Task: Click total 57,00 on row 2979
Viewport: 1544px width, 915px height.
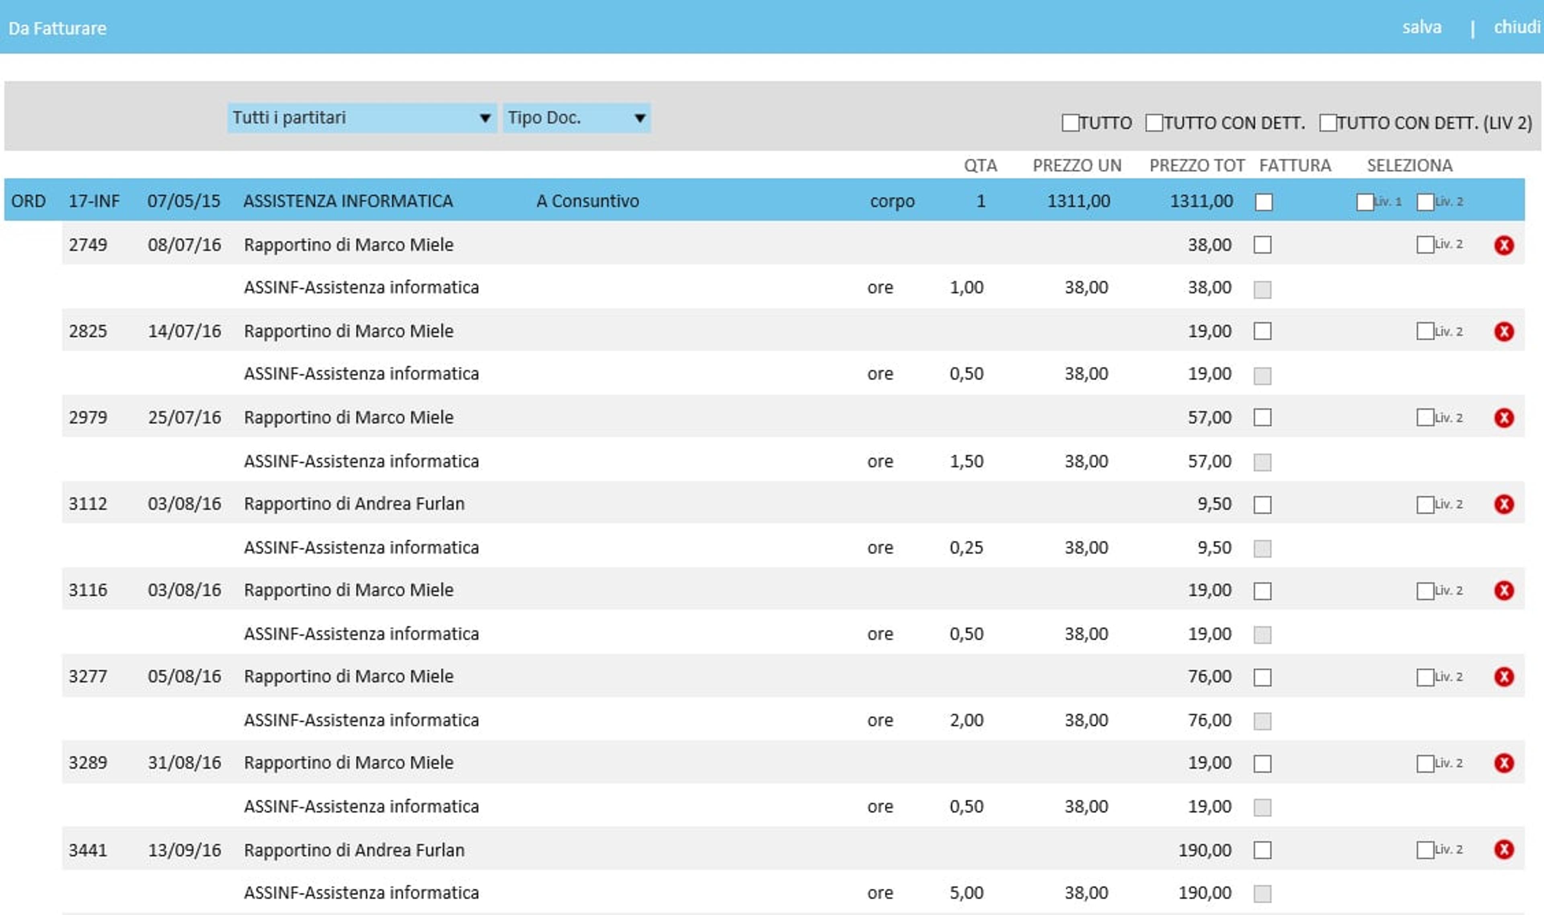Action: click(x=1210, y=417)
